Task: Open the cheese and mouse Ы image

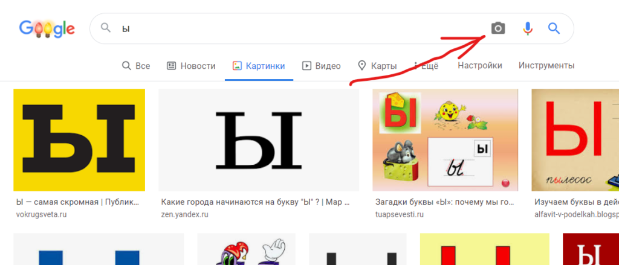Action: click(445, 140)
